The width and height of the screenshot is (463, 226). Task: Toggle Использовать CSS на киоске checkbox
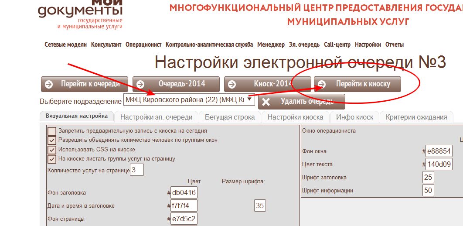[x=52, y=150]
